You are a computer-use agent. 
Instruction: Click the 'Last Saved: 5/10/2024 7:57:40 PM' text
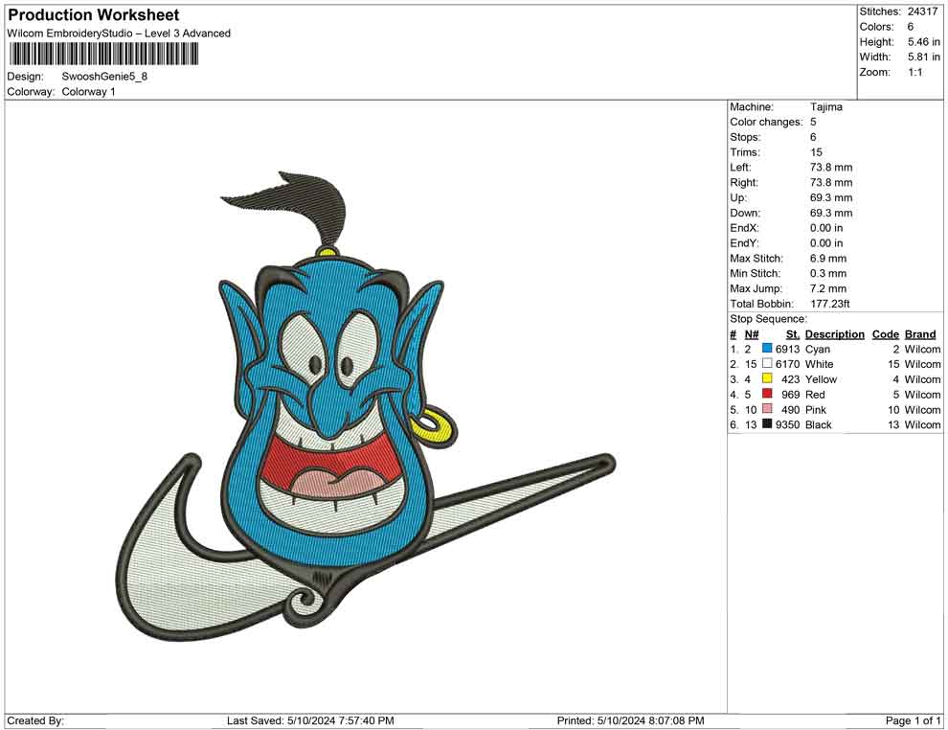coord(311,720)
